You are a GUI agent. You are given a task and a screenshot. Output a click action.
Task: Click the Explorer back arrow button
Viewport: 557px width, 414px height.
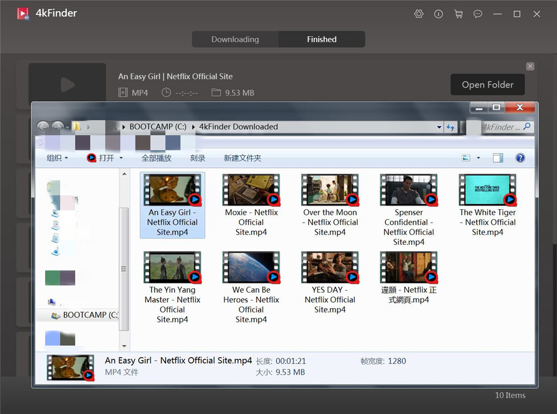[x=42, y=127]
